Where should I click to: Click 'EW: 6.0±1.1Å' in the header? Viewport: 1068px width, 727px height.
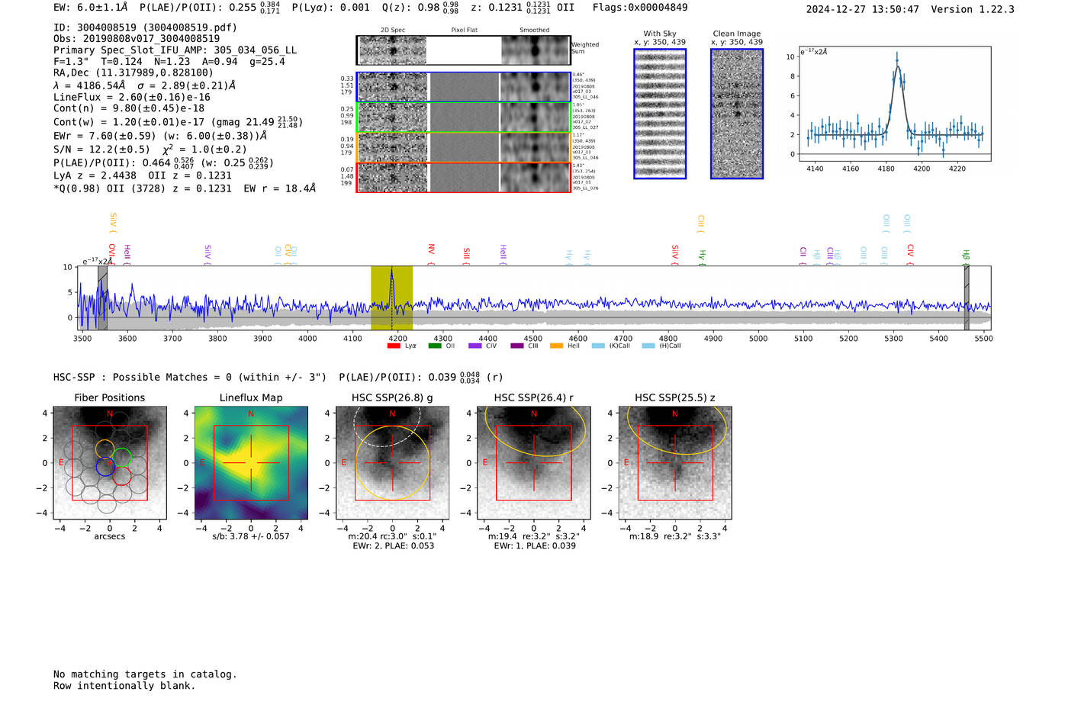pos(91,8)
